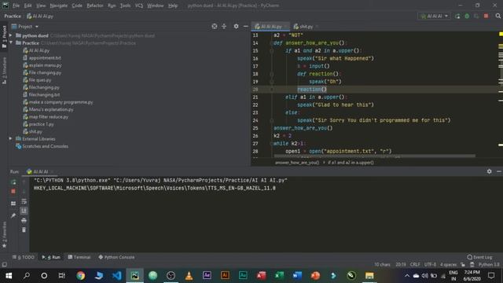Click the Run button in top toolbar

(457, 16)
